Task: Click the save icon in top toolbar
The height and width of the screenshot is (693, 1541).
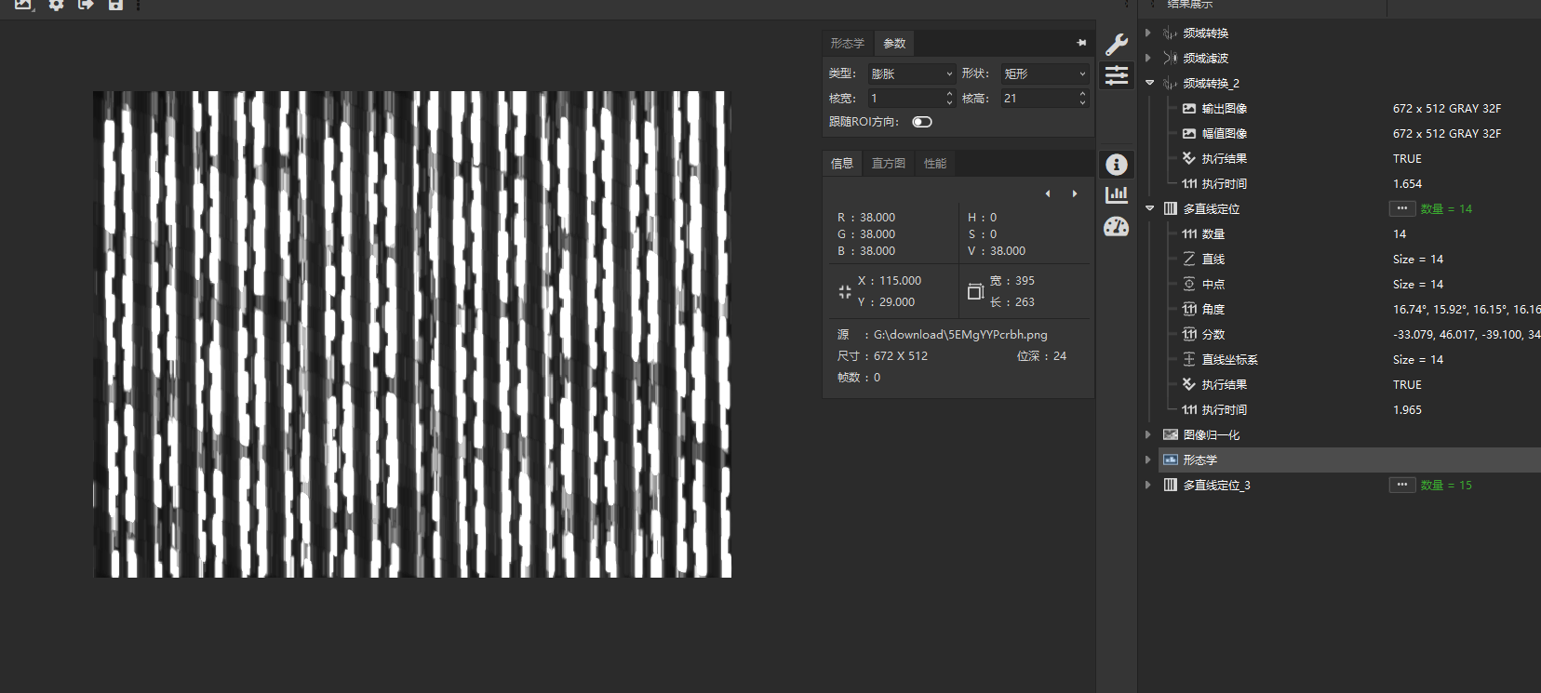Action: click(x=115, y=5)
